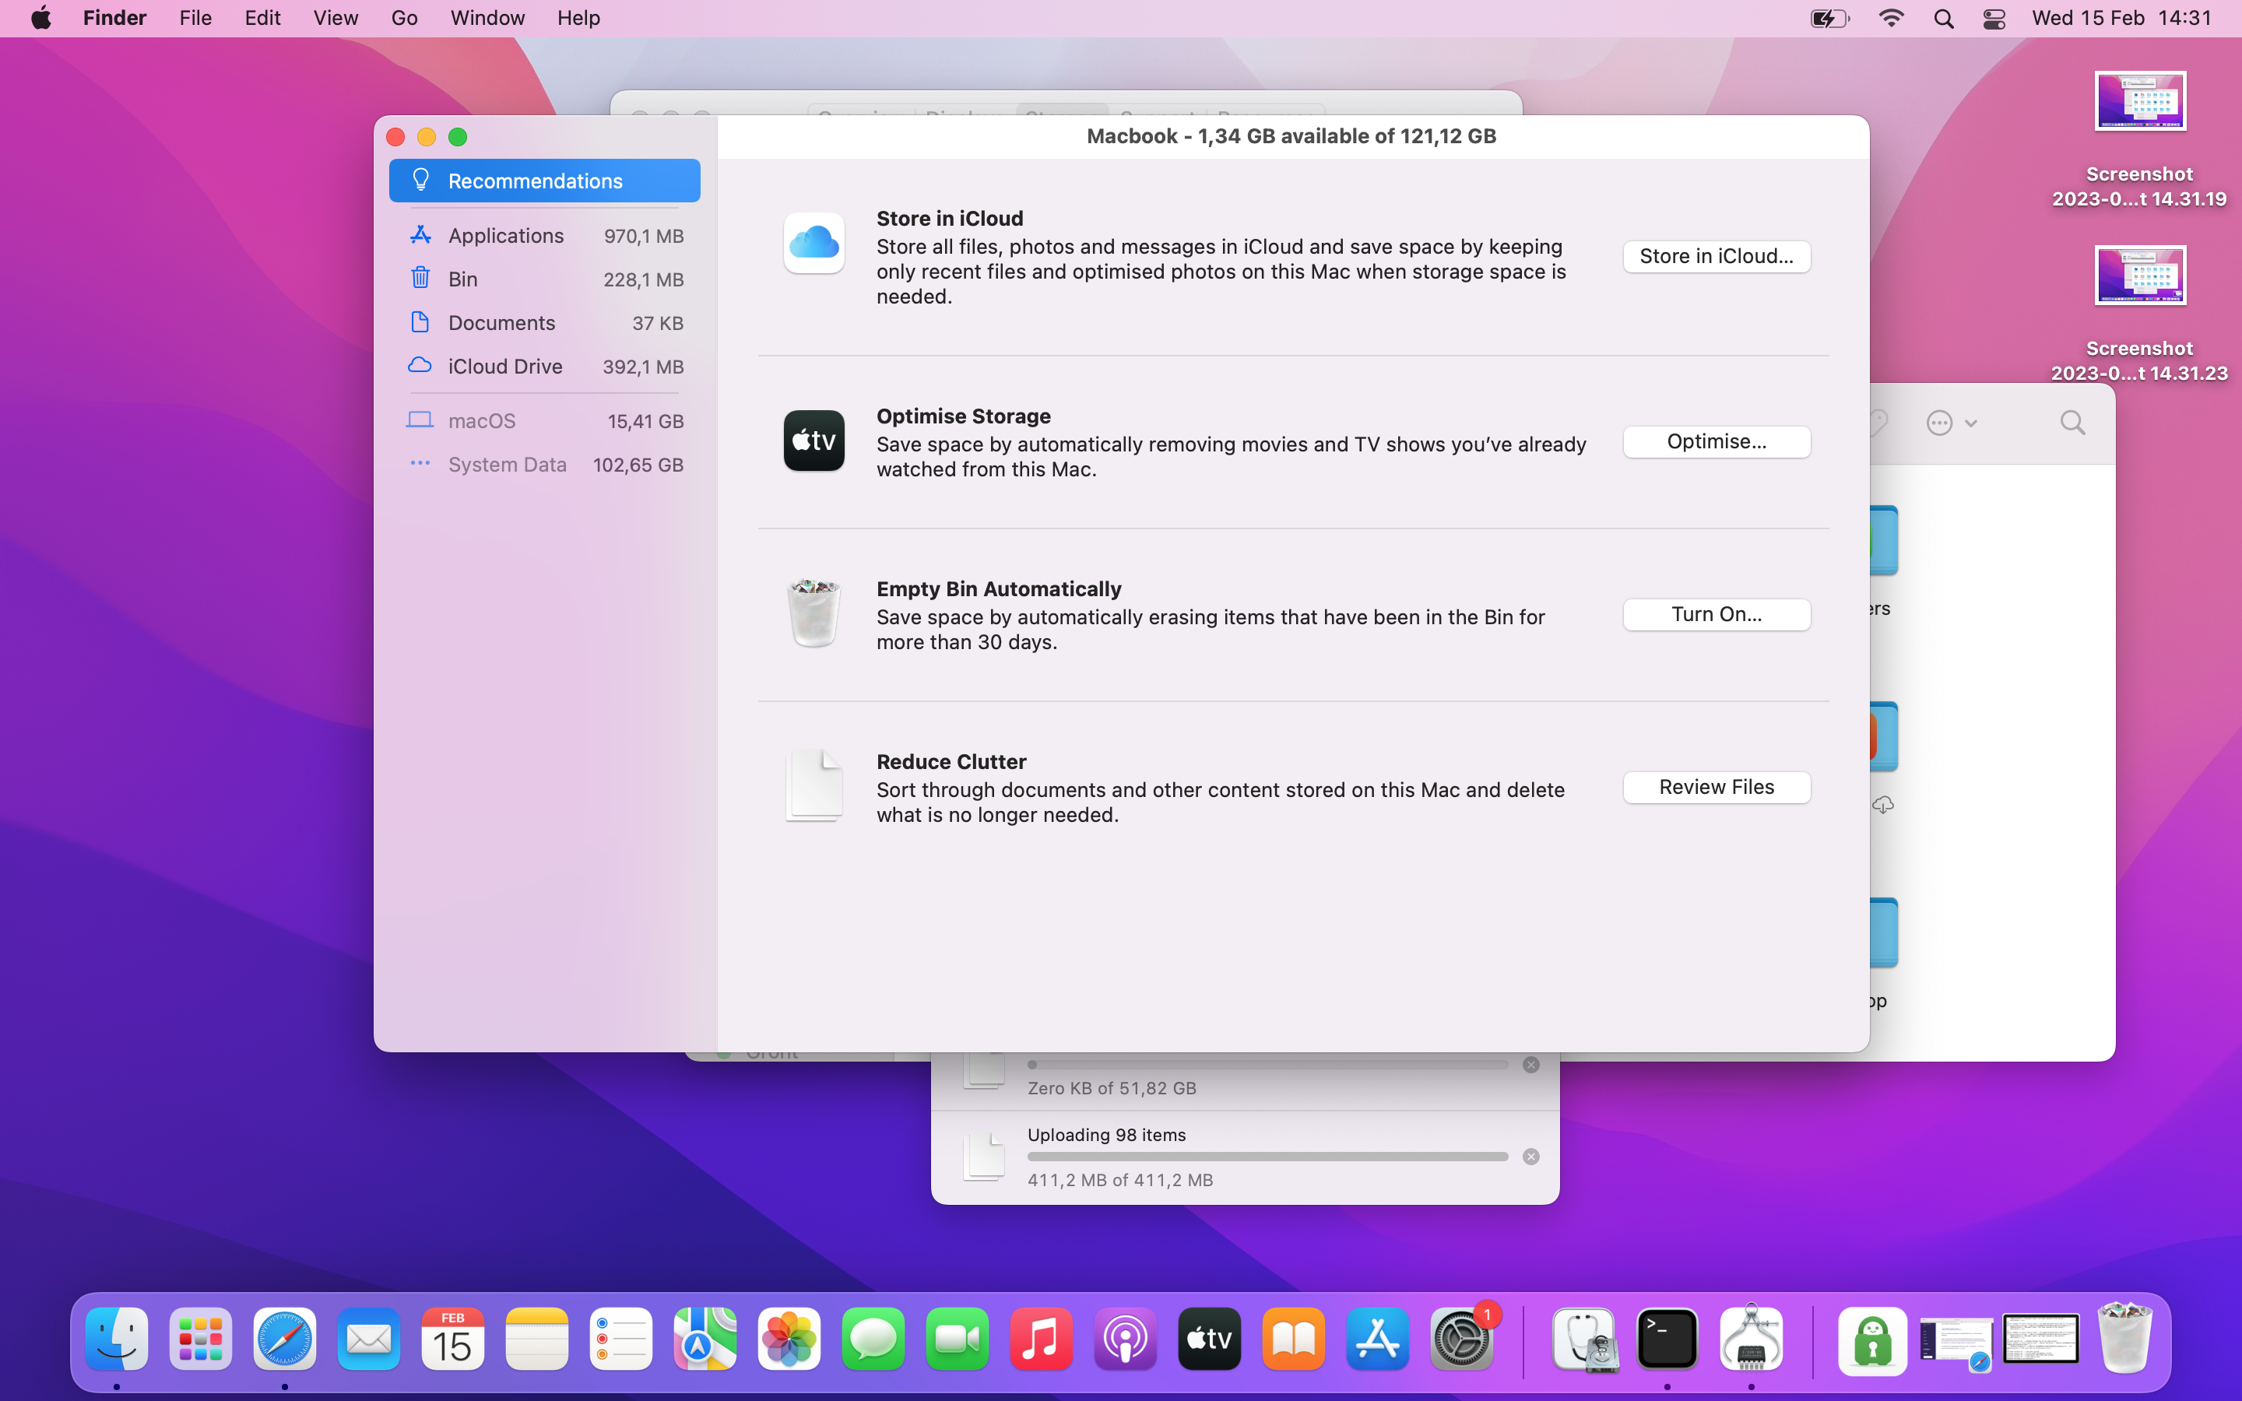Click the Store in iCloud... button

(x=1716, y=257)
